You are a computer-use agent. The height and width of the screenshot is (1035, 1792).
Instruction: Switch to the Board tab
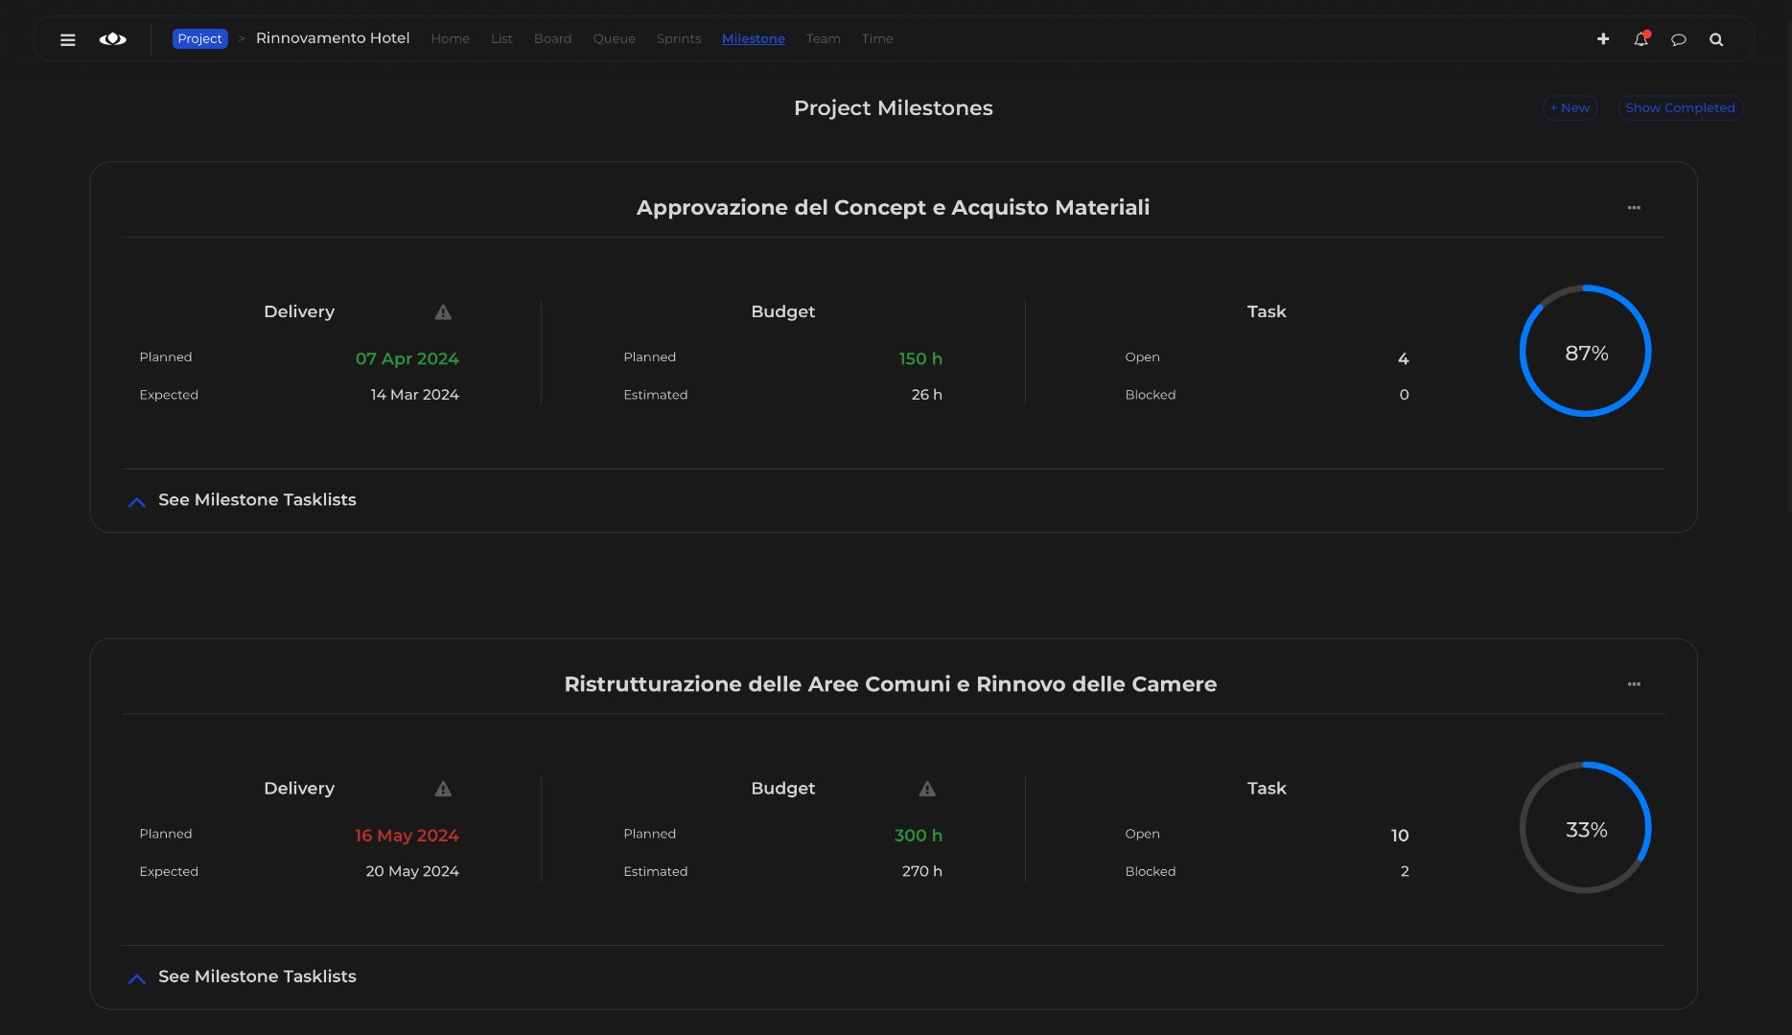[x=552, y=39]
